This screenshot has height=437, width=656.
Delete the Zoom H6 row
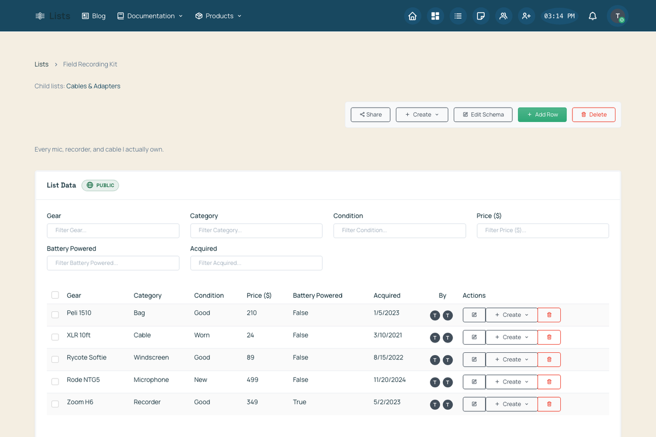(x=549, y=404)
